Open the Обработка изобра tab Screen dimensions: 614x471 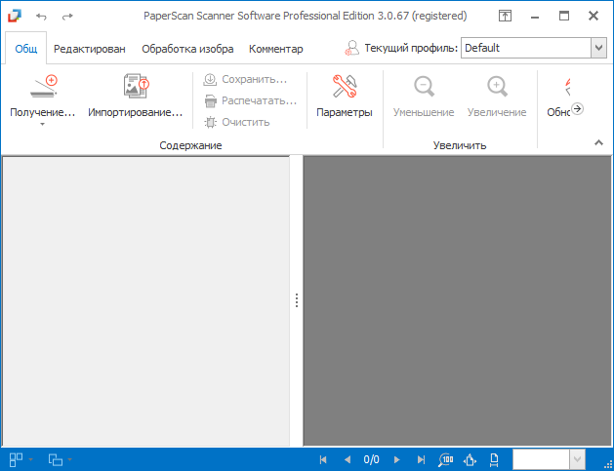click(187, 49)
